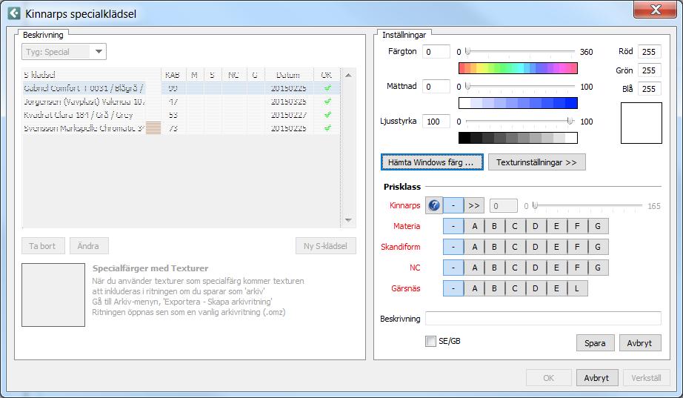This screenshot has width=683, height=398.
Task: Click the white color preview box
Action: click(642, 123)
